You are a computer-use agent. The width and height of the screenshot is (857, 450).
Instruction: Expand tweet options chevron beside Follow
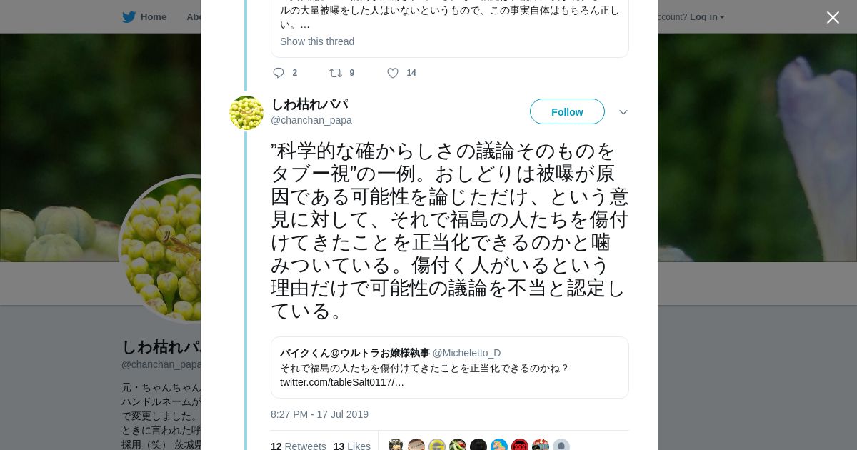[x=623, y=112]
